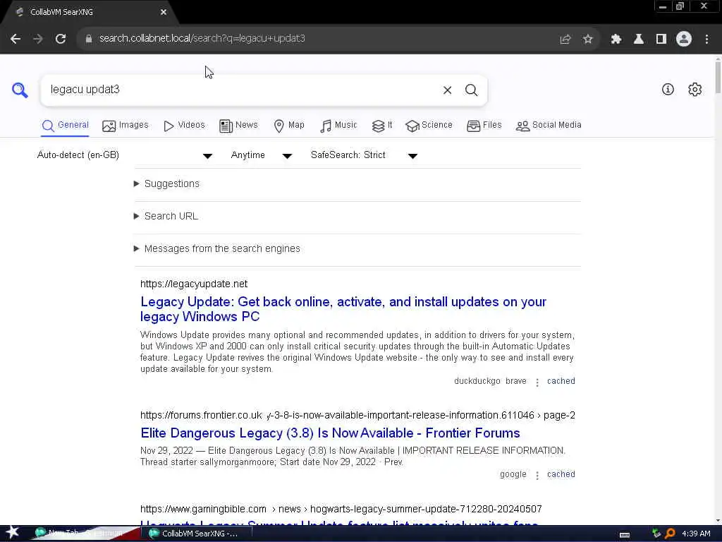Switch to the Map search tab
The width and height of the screenshot is (722, 542).
pyautogui.click(x=289, y=126)
